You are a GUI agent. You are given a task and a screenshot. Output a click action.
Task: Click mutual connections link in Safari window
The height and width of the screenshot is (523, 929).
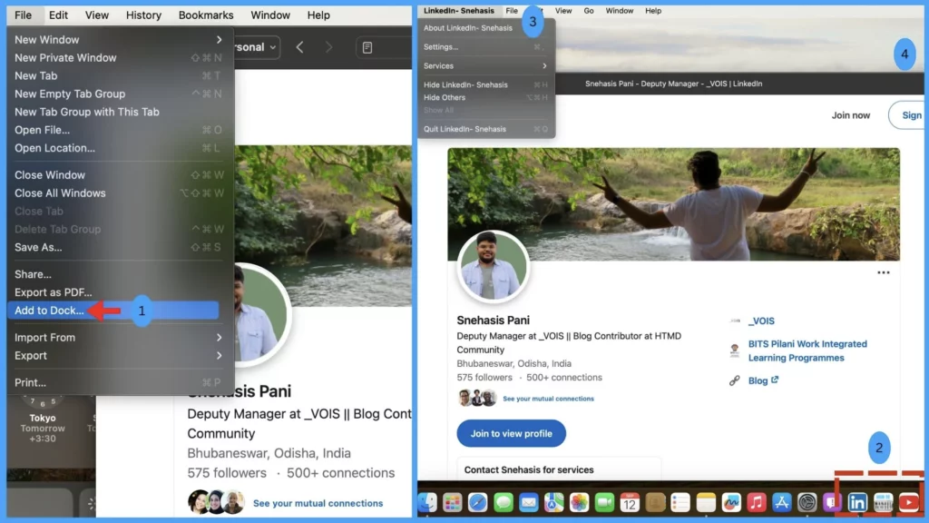click(x=318, y=503)
